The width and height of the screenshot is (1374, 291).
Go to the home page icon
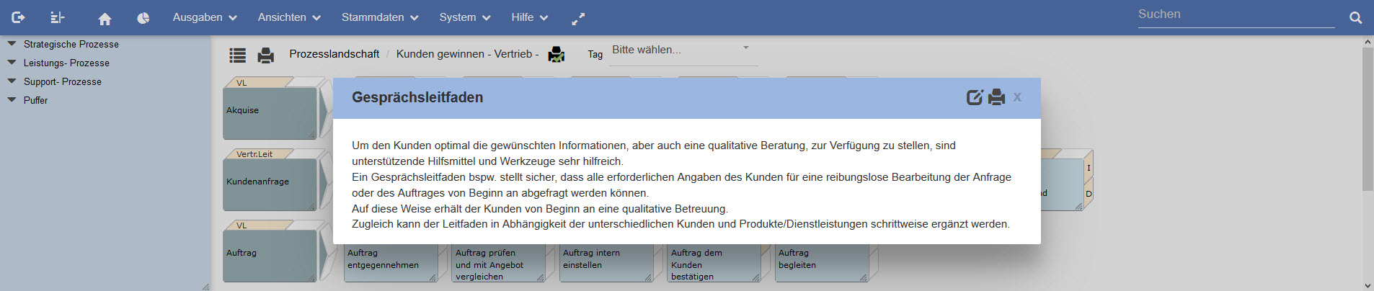(105, 18)
